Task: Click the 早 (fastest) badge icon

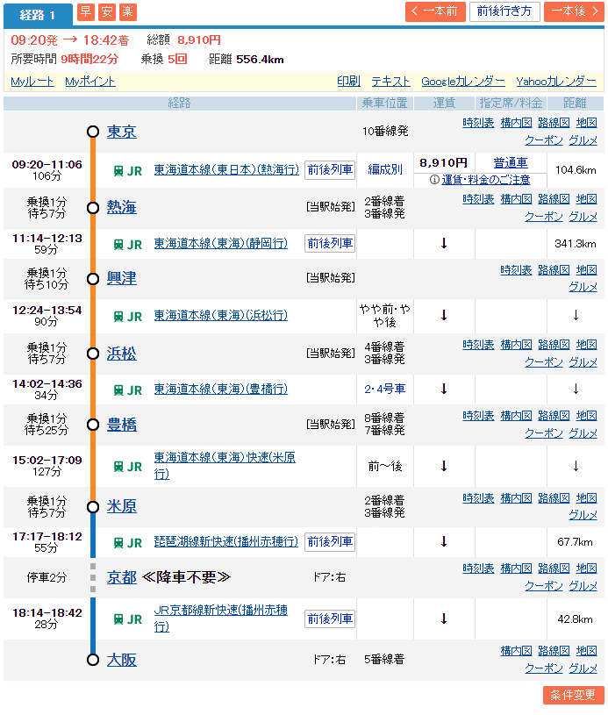Action: click(x=86, y=12)
